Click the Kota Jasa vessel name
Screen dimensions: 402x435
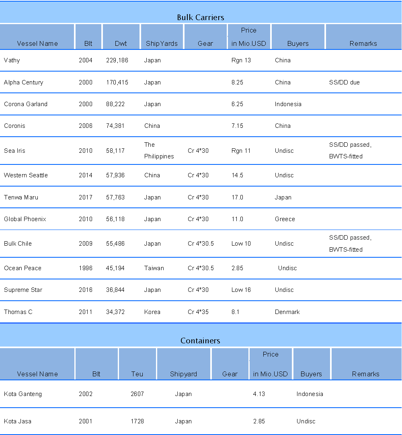(x=18, y=421)
